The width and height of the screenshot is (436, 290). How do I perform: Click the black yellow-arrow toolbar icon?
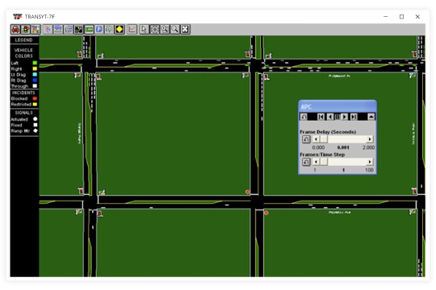[78, 30]
